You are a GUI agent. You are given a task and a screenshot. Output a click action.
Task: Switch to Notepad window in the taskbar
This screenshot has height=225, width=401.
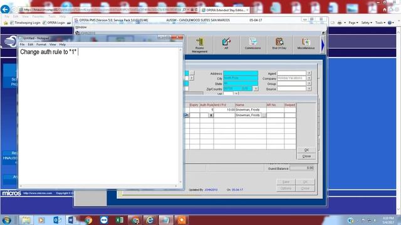tap(165, 220)
